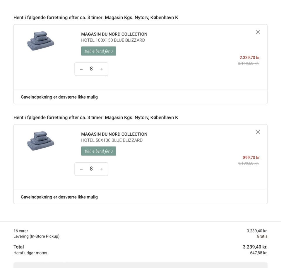
Task: Click the 2.339,70 kr. discounted price
Action: [250, 58]
